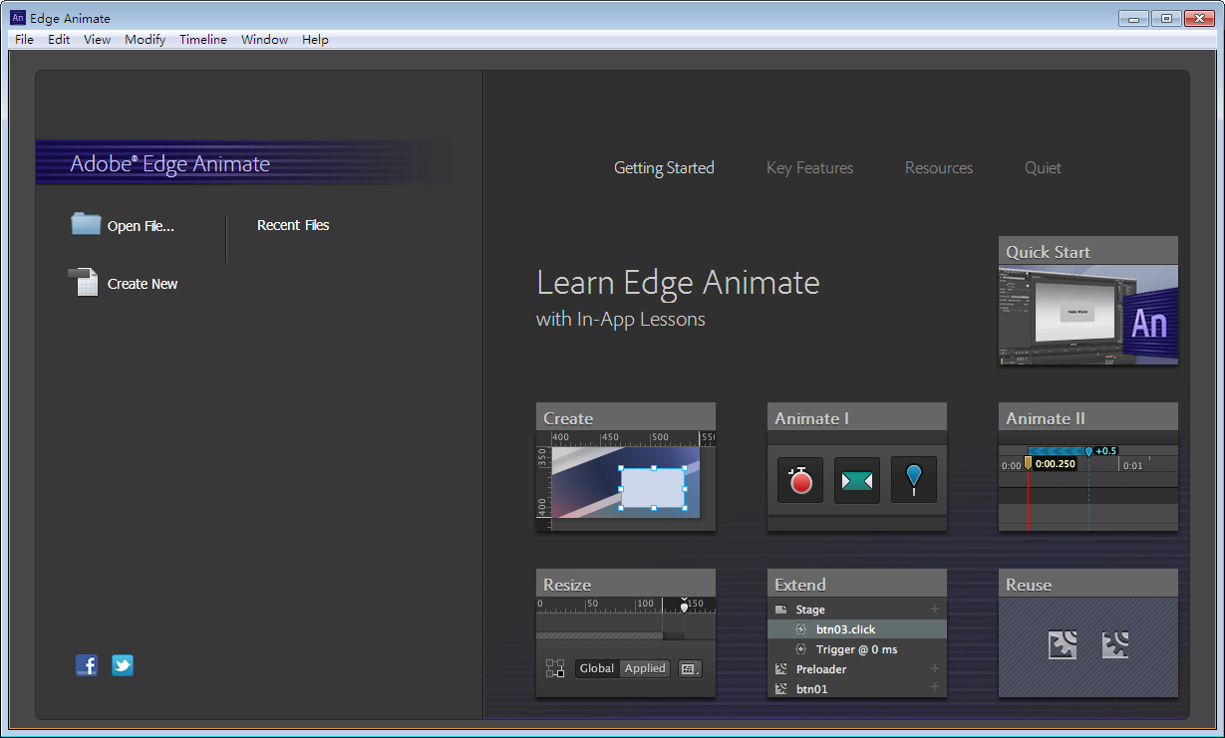Select the btn03.click row in Extend
This screenshot has width=1225, height=738.
tap(857, 629)
